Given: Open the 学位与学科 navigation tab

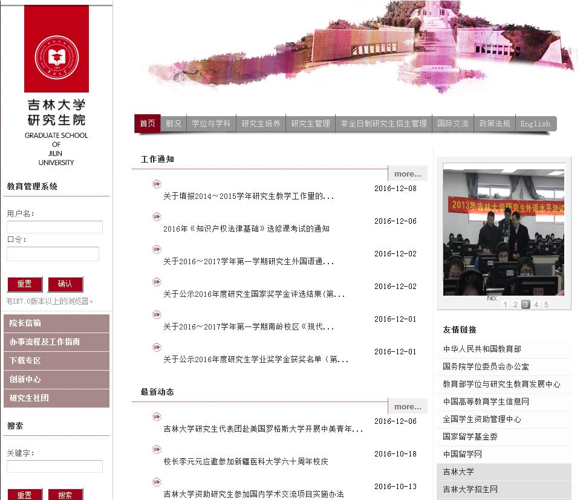Looking at the screenshot, I should tap(211, 123).
